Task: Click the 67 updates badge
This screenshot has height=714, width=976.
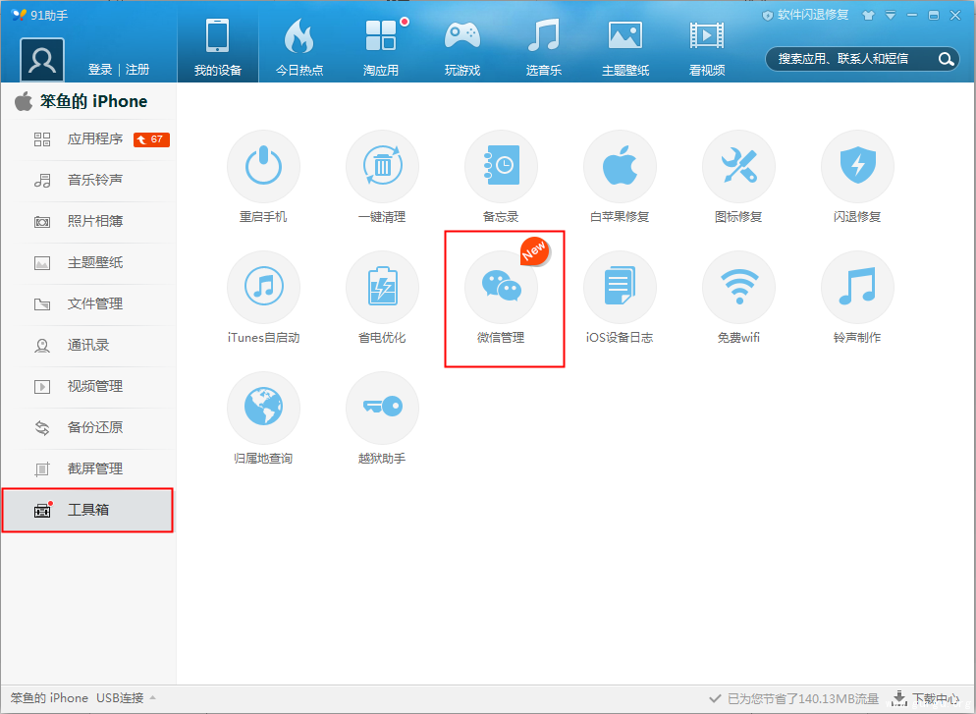Action: 151,139
